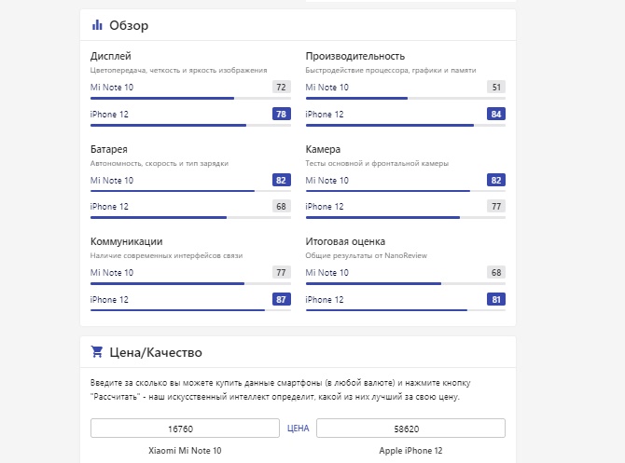Click the Mi Note 10 Дисплей progress bar
Viewport: 625px width, 463px height.
[190, 99]
